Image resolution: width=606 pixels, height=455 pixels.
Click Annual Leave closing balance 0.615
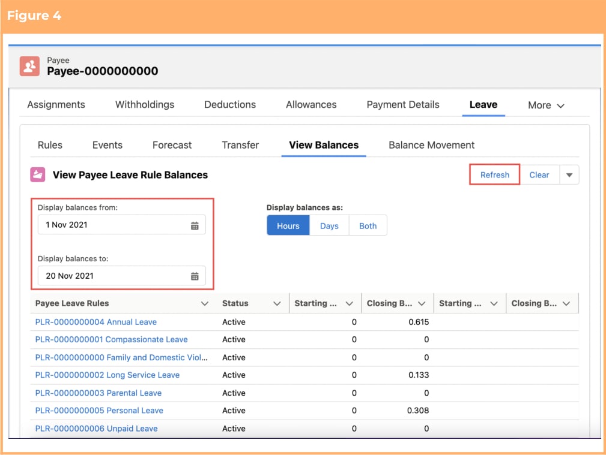(x=419, y=323)
